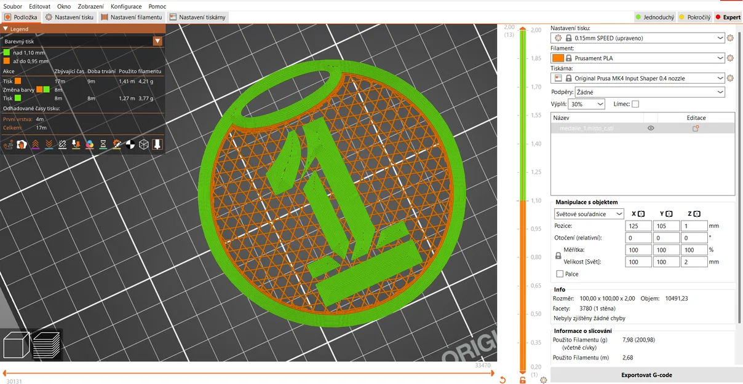Image resolution: width=743 pixels, height=384 pixels.
Task: Toggle deretractions downward chevrons icon
Action: click(49, 144)
